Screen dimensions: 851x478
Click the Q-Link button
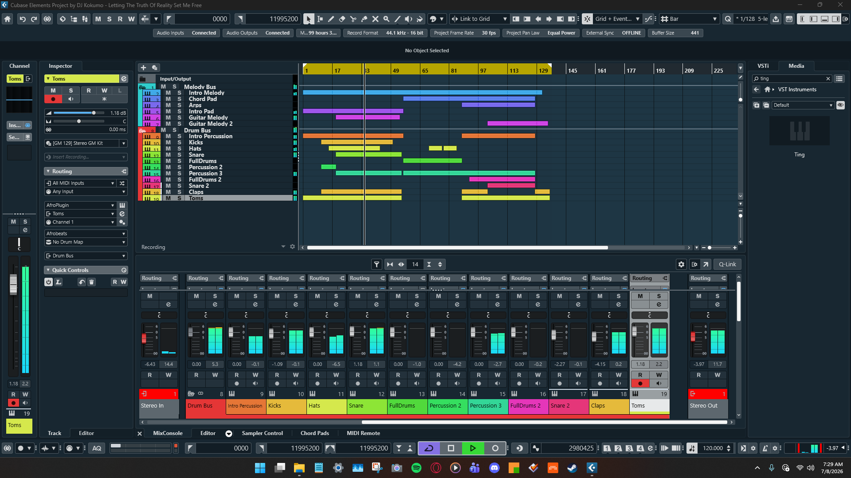click(727, 264)
